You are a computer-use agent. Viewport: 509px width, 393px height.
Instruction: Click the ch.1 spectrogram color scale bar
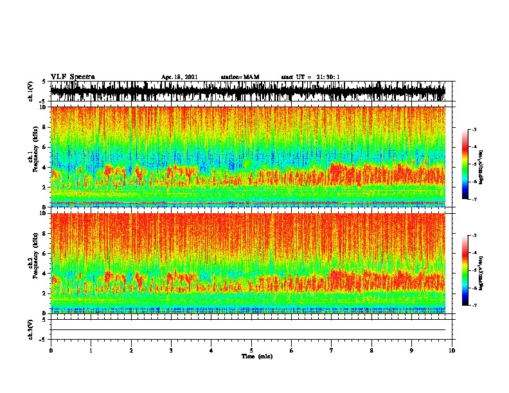[x=465, y=164]
